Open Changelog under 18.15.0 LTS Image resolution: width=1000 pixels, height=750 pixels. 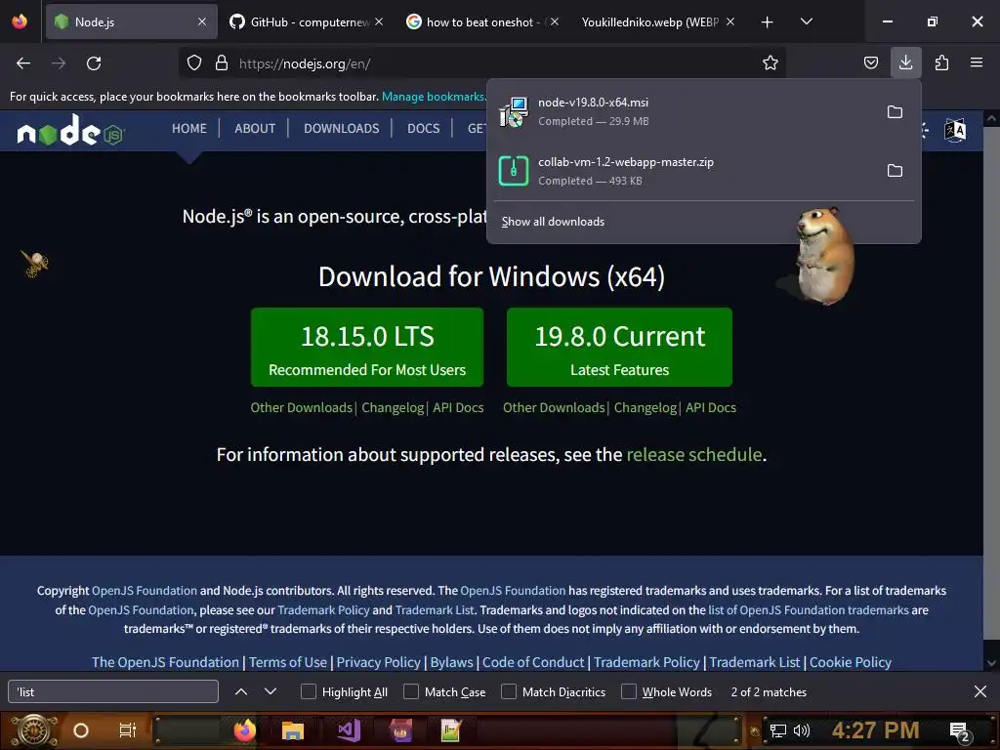(x=393, y=407)
